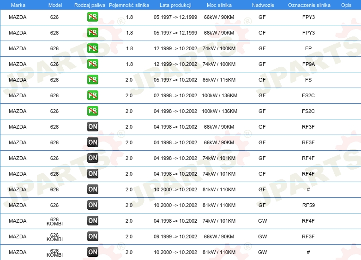Click the Lata produkcji column header

point(175,5)
